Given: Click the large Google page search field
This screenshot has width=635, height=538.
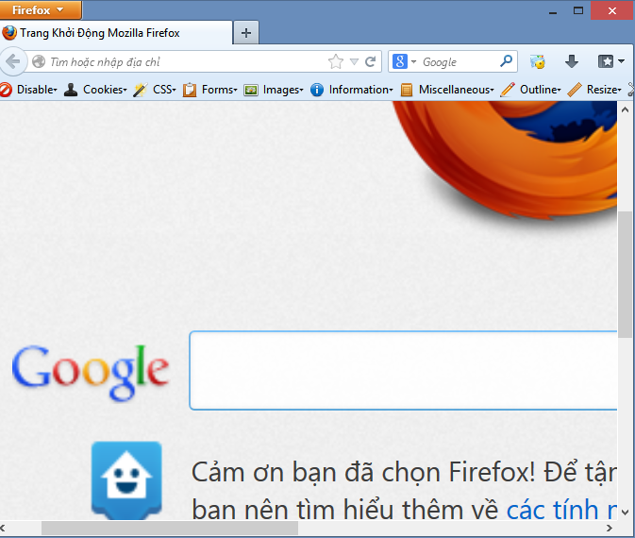Looking at the screenshot, I should [403, 370].
